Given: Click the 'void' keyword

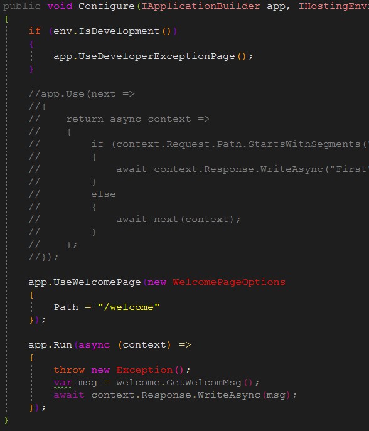Looking at the screenshot, I should [x=60, y=6].
